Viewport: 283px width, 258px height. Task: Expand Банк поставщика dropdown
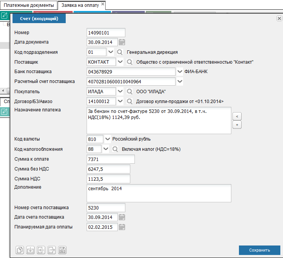click(180, 72)
